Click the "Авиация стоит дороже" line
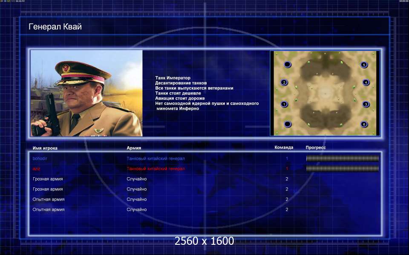This screenshot has height=255, width=409. point(180,98)
